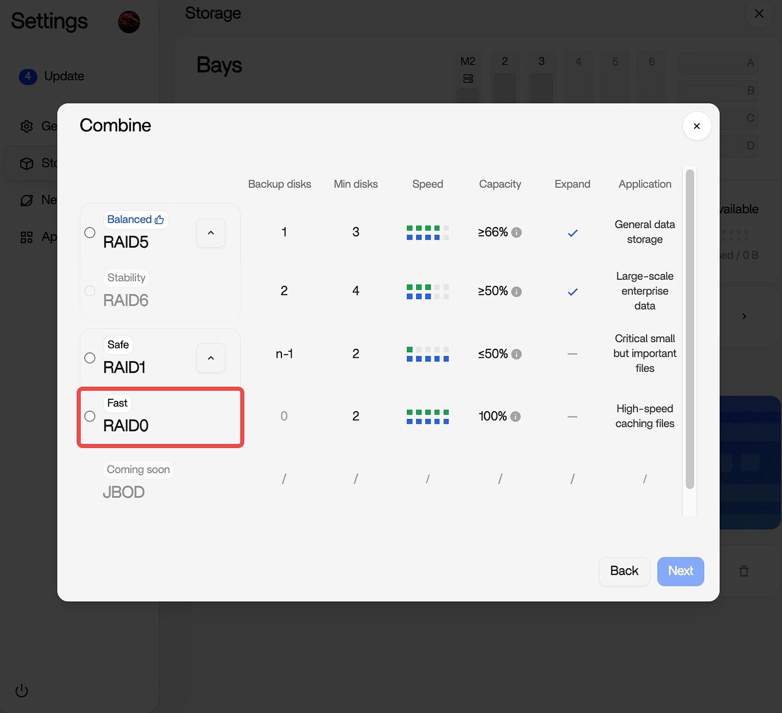This screenshot has width=782, height=713.
Task: Open Apps via the grid icon in sidebar
Action: point(27,238)
